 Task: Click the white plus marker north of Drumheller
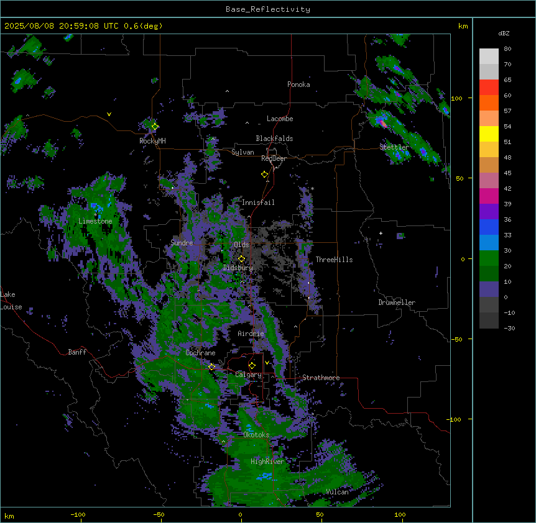(x=381, y=233)
